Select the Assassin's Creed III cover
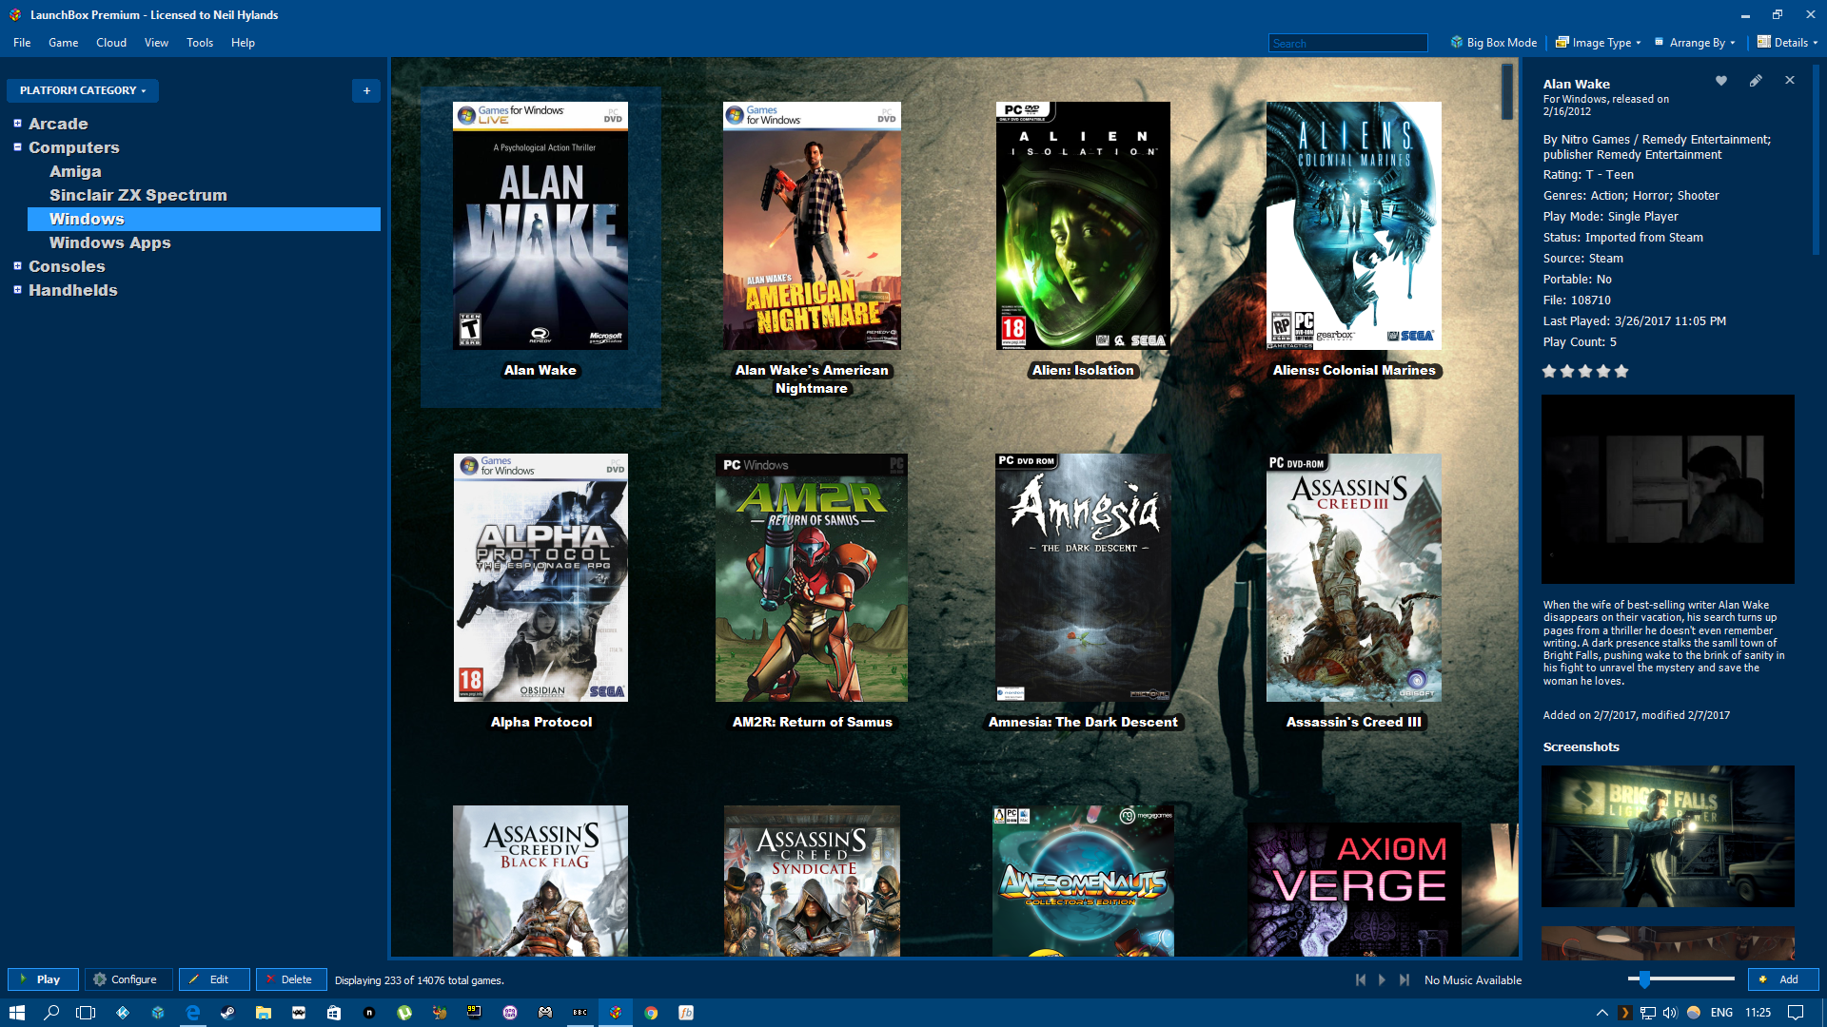This screenshot has width=1827, height=1027. (1354, 577)
